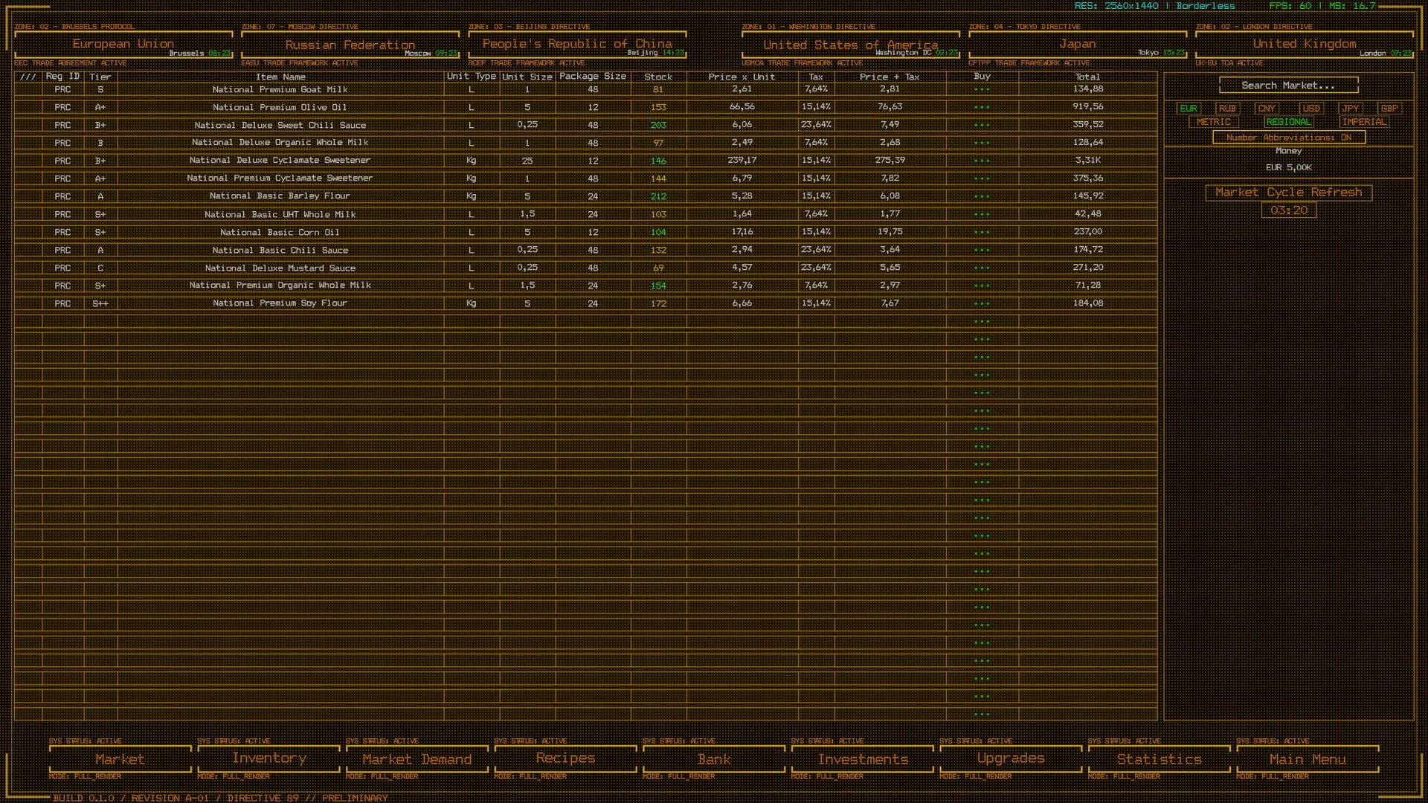Open buy dots for National Basic UHT Whole Milk
Image resolution: width=1428 pixels, height=803 pixels.
982,214
